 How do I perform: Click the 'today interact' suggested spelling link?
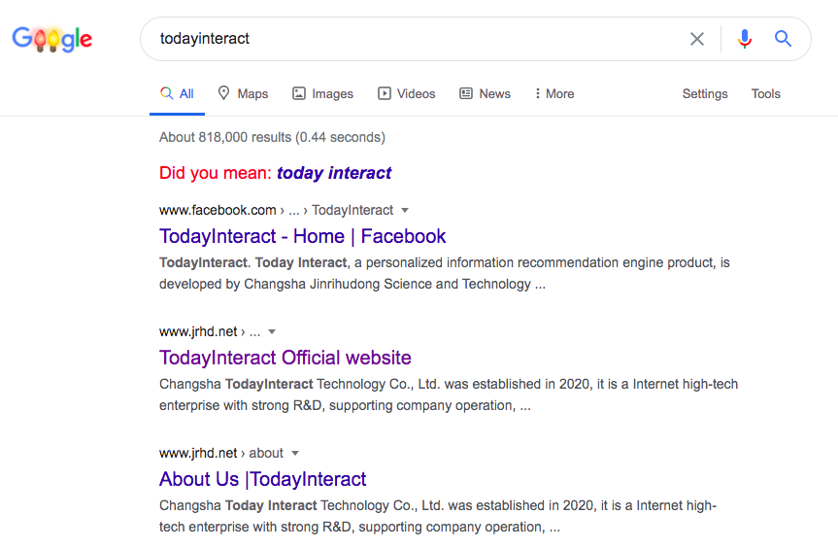pos(334,173)
